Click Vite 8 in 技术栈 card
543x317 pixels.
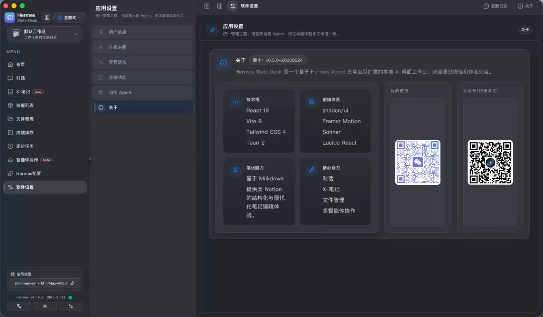pyautogui.click(x=254, y=121)
